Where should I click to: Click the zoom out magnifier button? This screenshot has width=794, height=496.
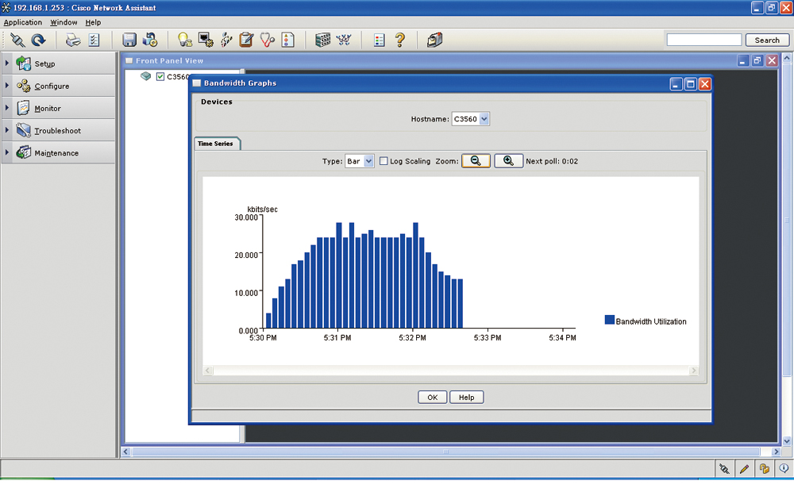click(476, 161)
